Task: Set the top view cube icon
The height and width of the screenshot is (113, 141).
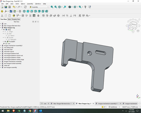Action: pos(32,11)
